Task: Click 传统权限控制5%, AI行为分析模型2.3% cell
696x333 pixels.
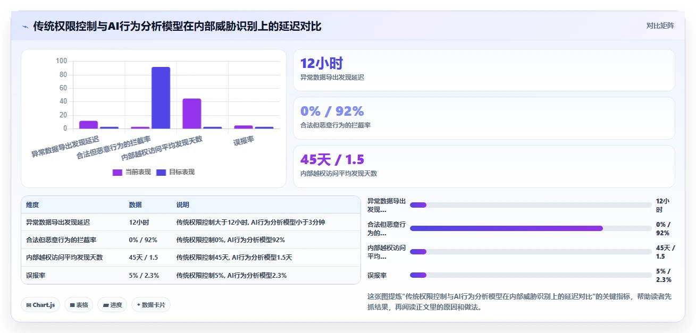Action: tap(231, 276)
